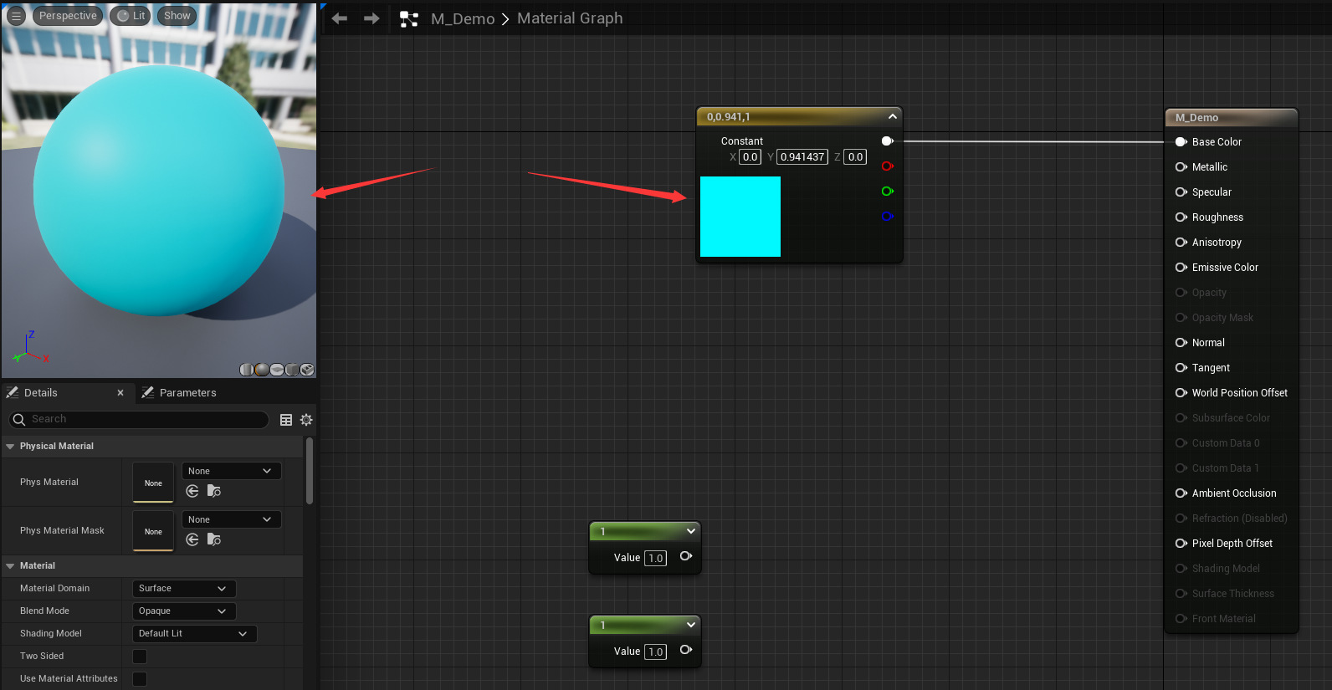Collapse the Constant color node preview
This screenshot has height=690, width=1332.
point(893,117)
